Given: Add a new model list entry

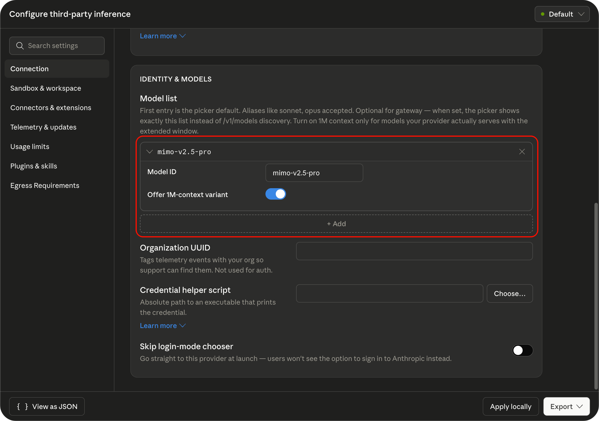Looking at the screenshot, I should click(336, 224).
